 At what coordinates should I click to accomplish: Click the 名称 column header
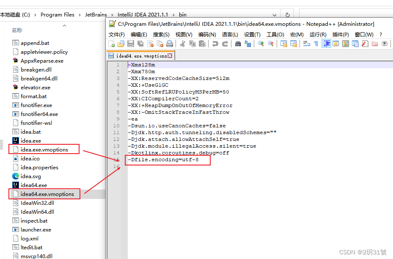[x=17, y=30]
